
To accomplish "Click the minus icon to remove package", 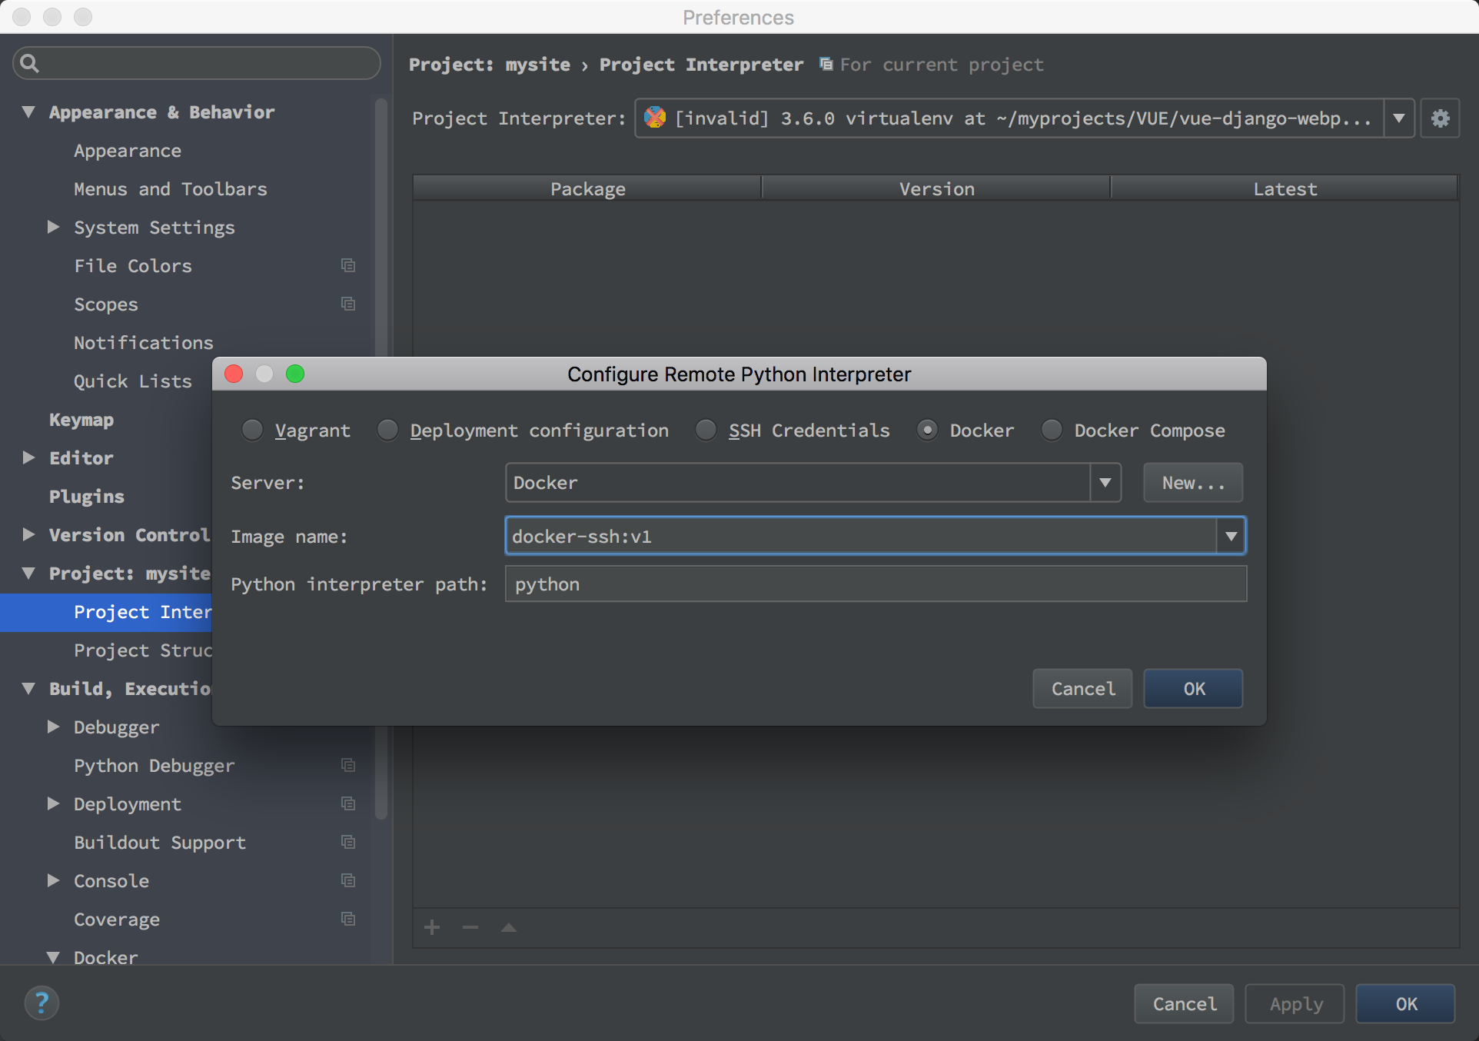I will click(x=470, y=927).
